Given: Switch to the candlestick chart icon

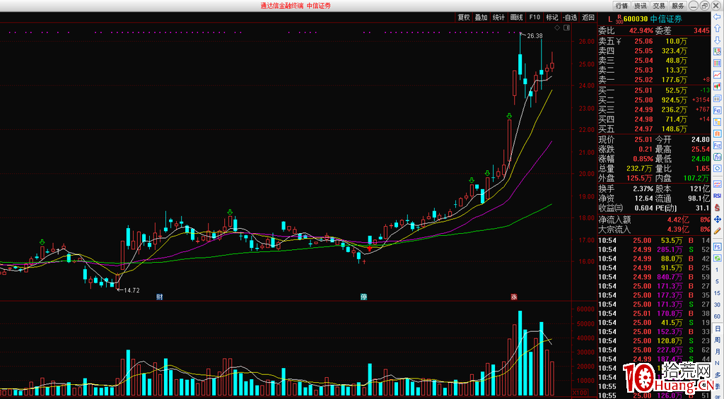Looking at the screenshot, I should 717,85.
